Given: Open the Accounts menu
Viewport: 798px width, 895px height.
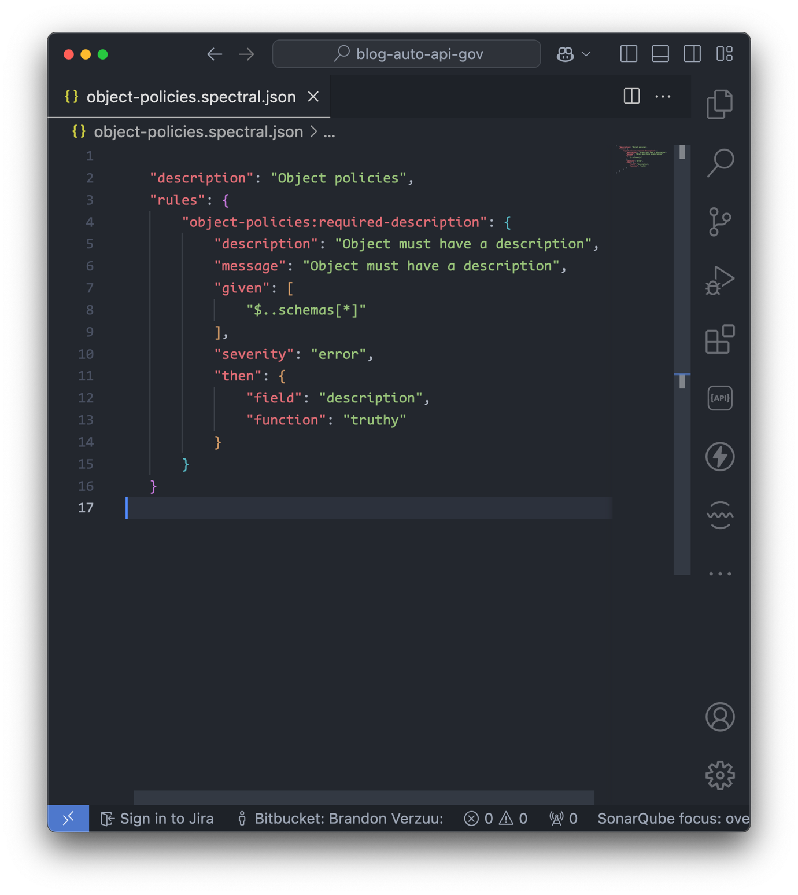Looking at the screenshot, I should coord(719,716).
